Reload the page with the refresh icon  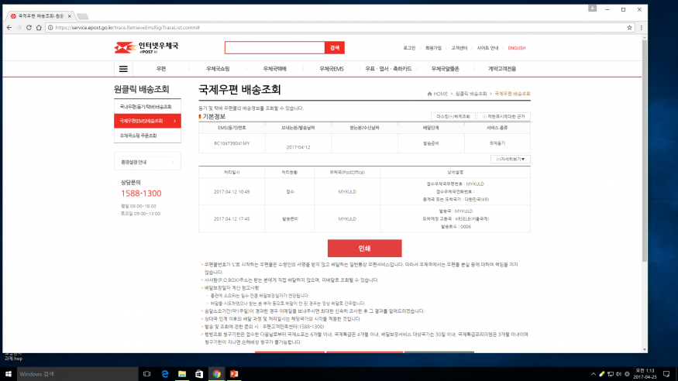pyautogui.click(x=29, y=27)
